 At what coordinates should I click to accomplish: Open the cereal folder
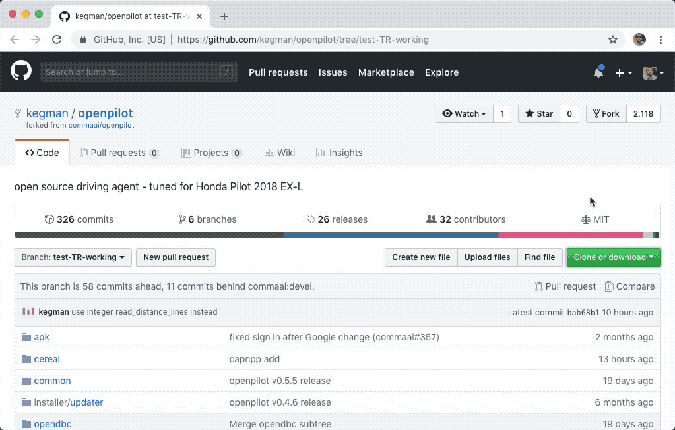[47, 359]
